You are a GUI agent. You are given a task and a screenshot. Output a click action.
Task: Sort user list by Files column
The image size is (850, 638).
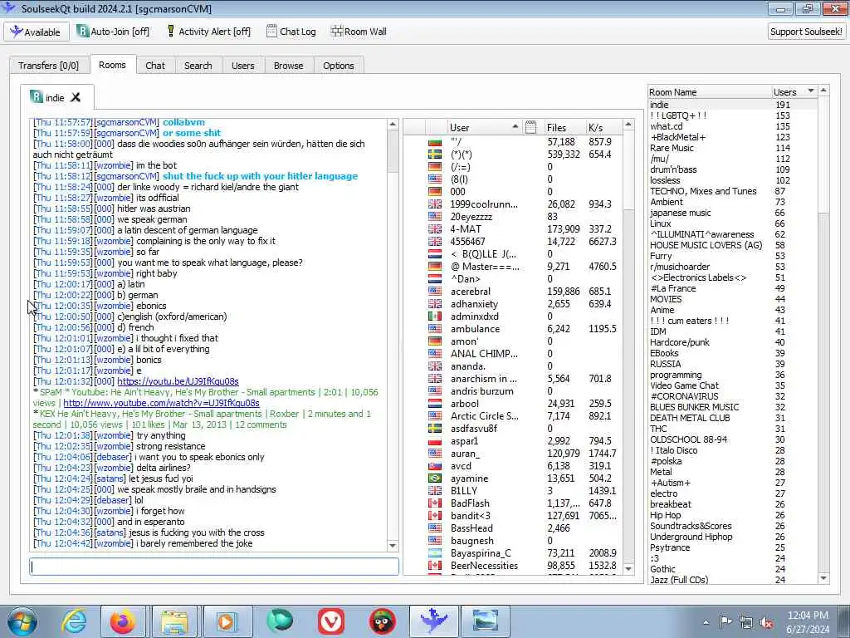564,127
